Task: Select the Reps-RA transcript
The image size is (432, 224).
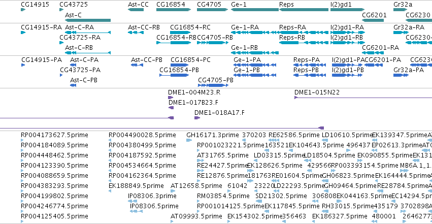Action: click(x=304, y=33)
